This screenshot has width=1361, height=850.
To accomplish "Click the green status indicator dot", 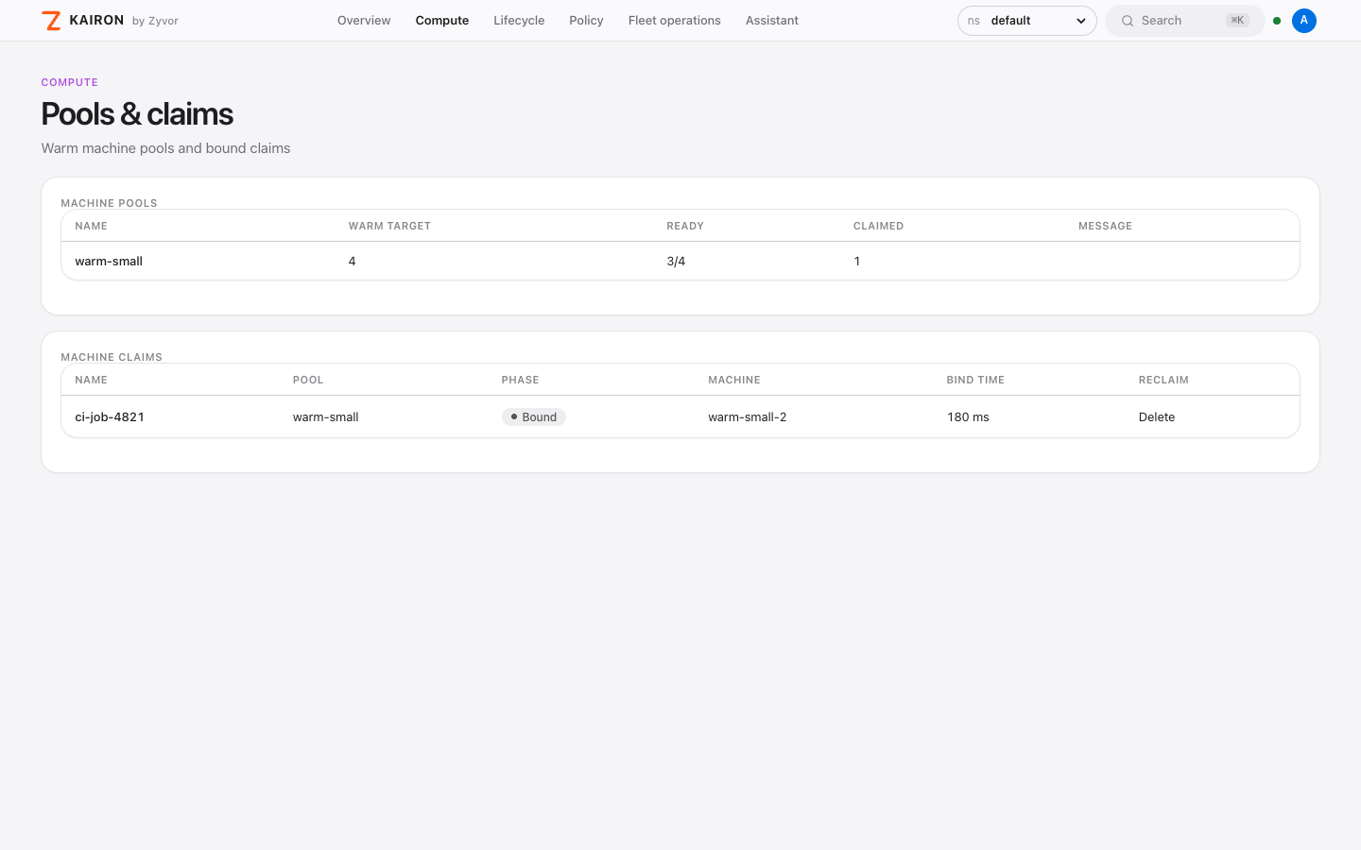I will (x=1277, y=21).
